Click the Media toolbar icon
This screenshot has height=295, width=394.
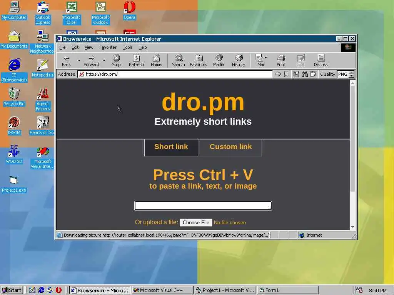click(x=219, y=60)
